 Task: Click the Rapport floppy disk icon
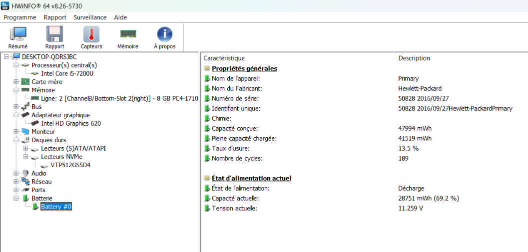[54, 34]
